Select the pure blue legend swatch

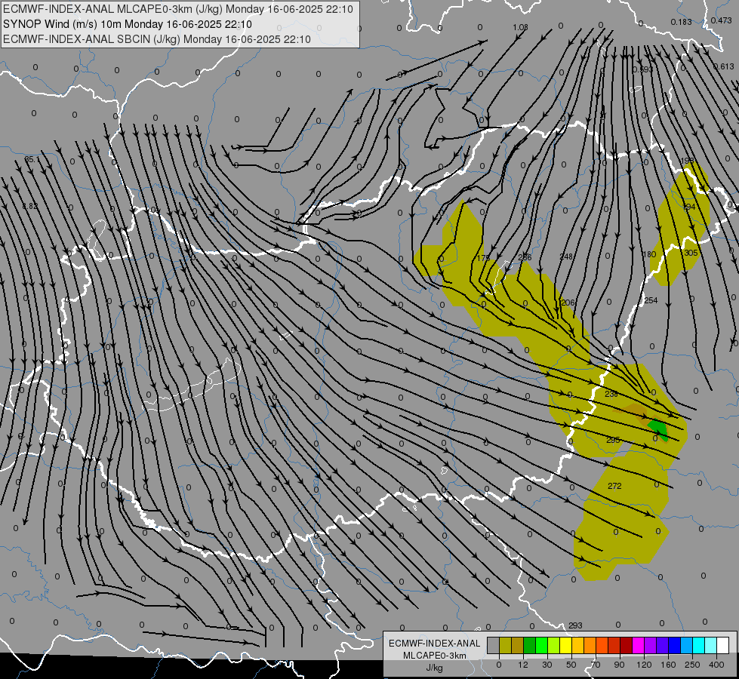(x=674, y=645)
